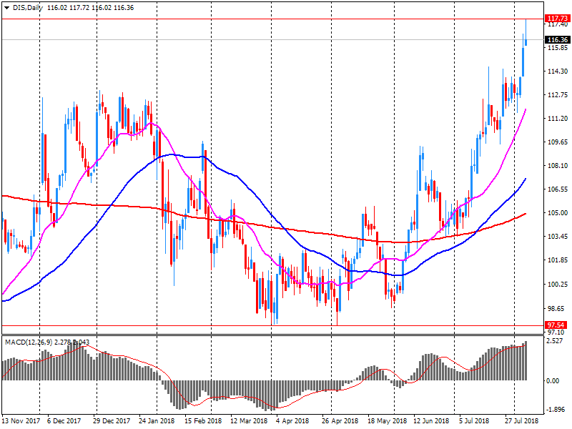The height and width of the screenshot is (429, 572).
Task: Click the 103.45 price axis label
Action: pos(558,237)
